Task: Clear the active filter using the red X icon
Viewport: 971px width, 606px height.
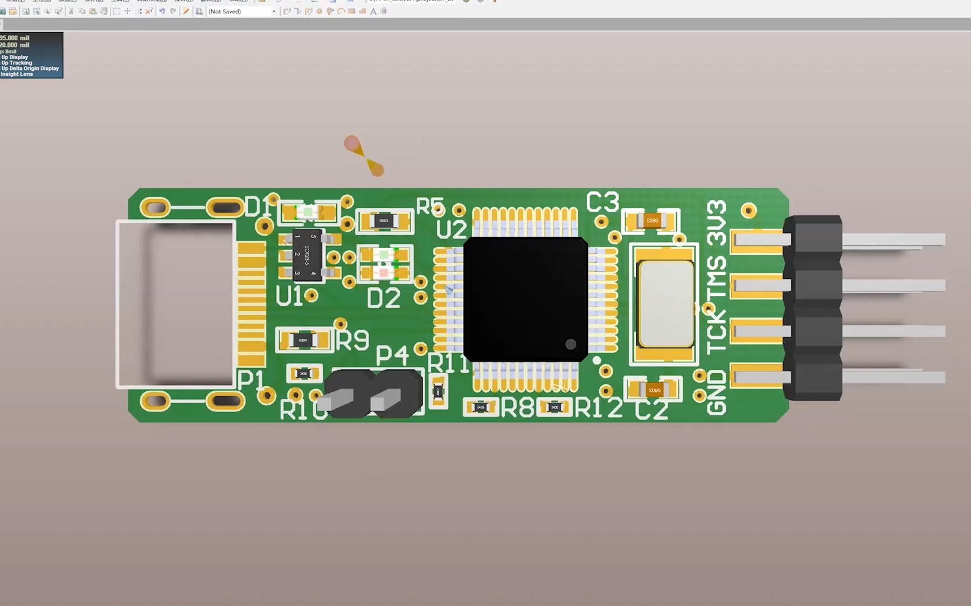Action: point(148,11)
